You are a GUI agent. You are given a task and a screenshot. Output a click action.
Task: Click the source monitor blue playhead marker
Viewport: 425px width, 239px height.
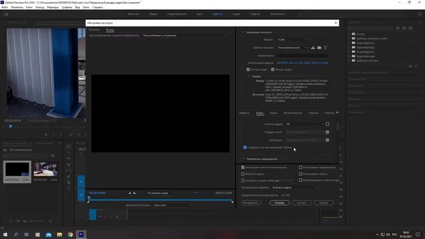click(11, 126)
